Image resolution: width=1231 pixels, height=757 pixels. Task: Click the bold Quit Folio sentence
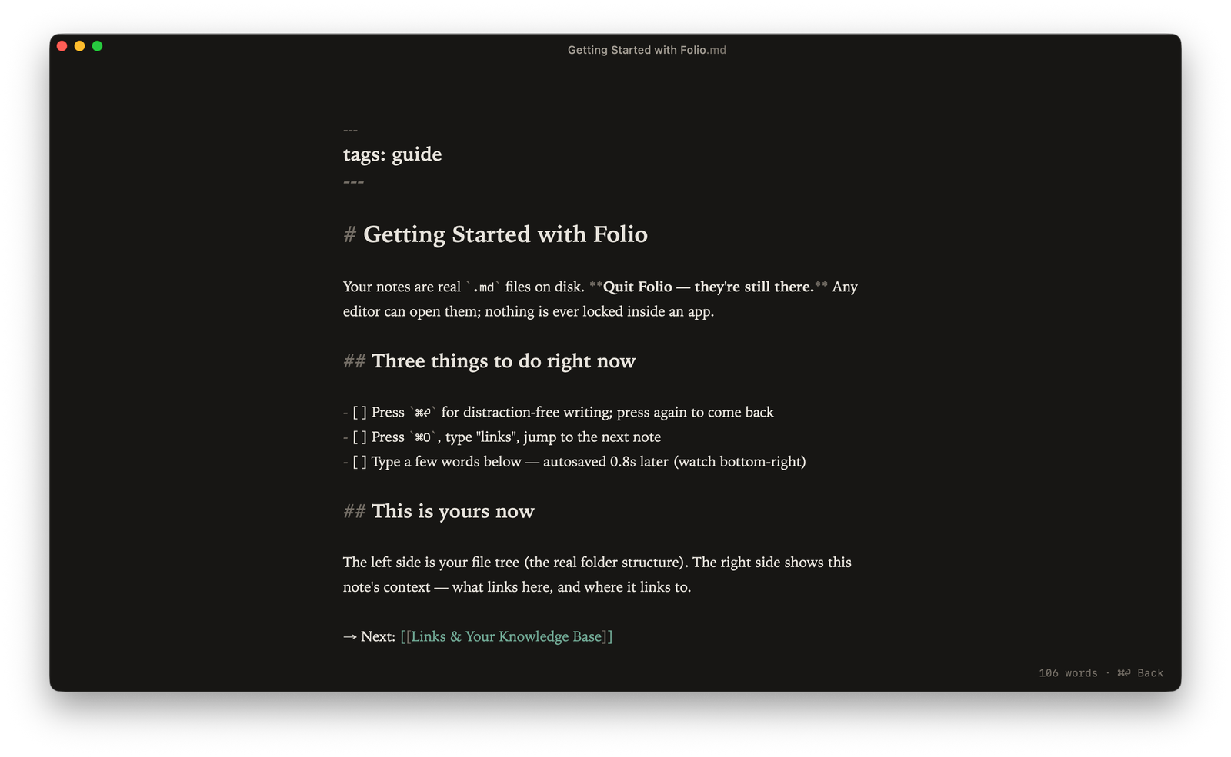tap(709, 287)
